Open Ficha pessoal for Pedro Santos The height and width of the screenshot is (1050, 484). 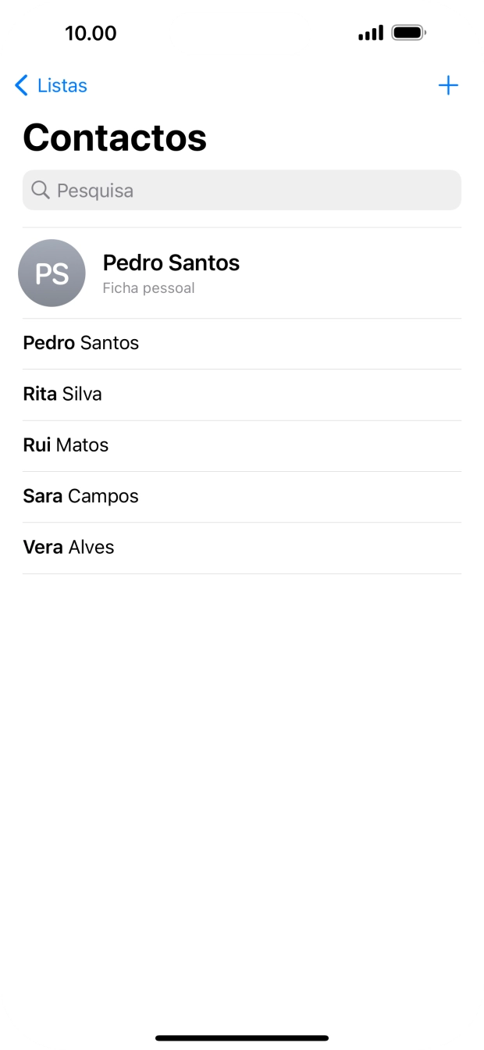(148, 287)
